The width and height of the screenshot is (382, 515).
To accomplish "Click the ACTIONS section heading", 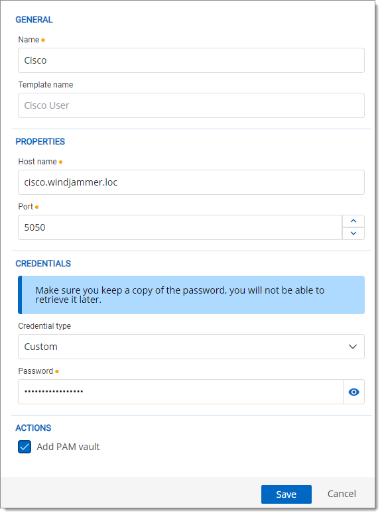I will tap(33, 428).
